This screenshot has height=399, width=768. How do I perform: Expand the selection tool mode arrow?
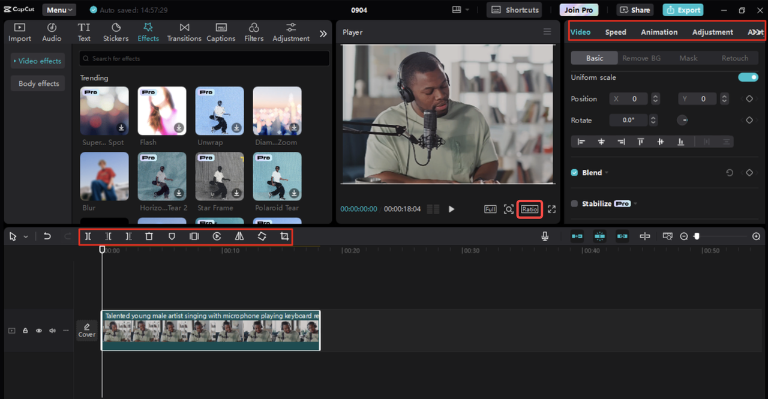[26, 237]
